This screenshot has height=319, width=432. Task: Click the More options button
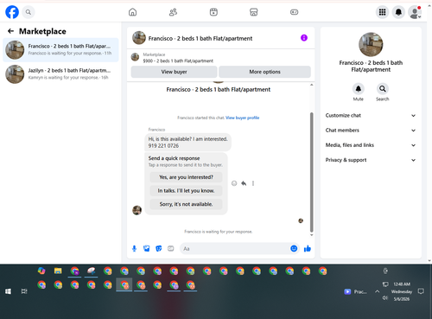[x=264, y=72]
